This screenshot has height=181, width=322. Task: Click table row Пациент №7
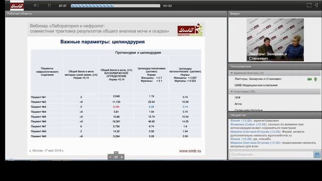(x=116, y=126)
